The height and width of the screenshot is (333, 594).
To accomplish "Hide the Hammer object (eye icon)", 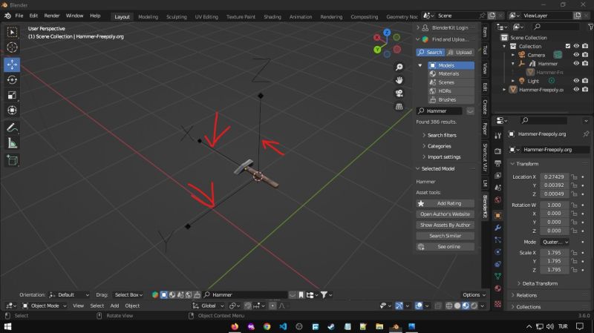I will tap(576, 64).
